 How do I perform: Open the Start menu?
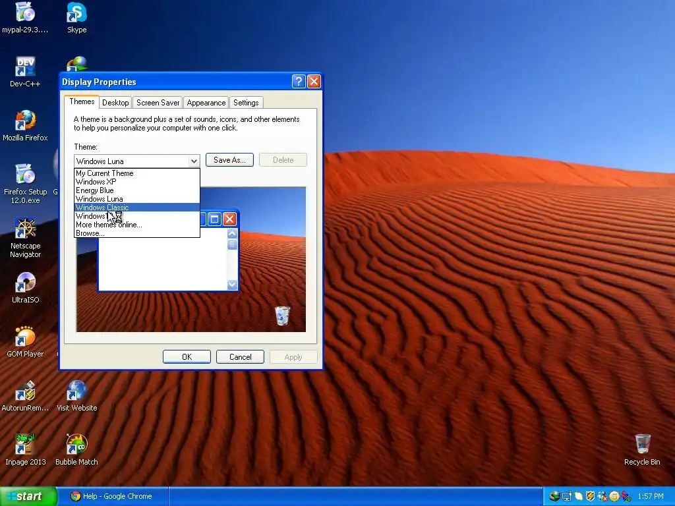pos(28,496)
